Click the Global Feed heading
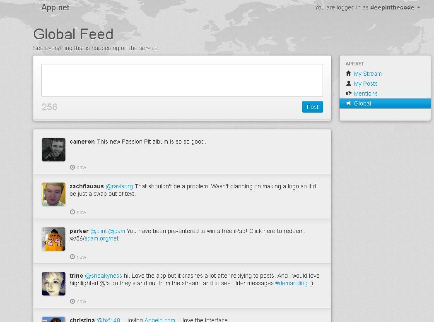The width and height of the screenshot is (434, 322). (73, 34)
